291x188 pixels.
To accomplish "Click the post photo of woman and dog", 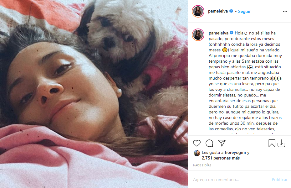I will 94,94.
